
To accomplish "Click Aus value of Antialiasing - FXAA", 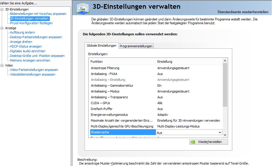I will pyautogui.click(x=160, y=74).
